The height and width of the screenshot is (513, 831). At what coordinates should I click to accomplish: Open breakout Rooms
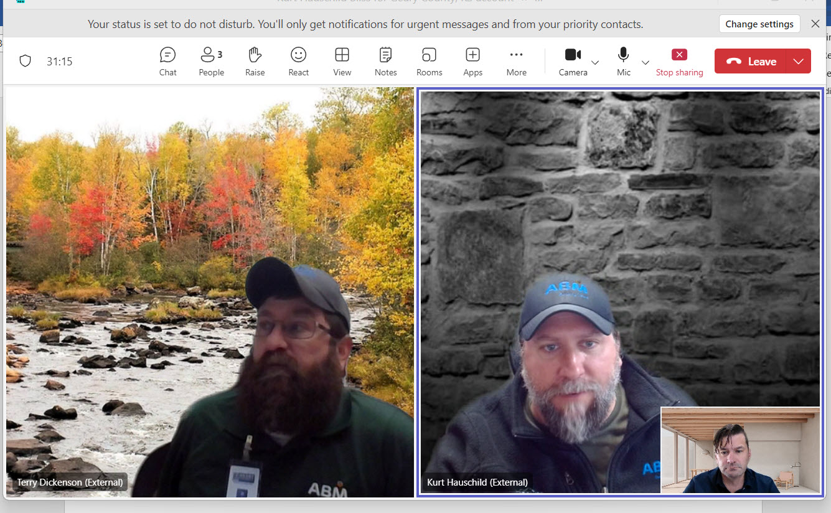429,62
